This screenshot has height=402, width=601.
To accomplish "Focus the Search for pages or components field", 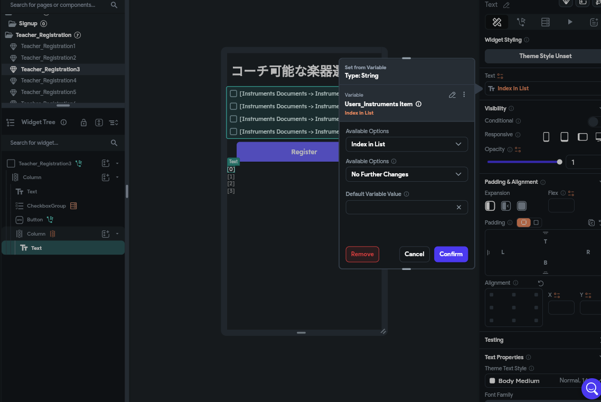I will [58, 5].
